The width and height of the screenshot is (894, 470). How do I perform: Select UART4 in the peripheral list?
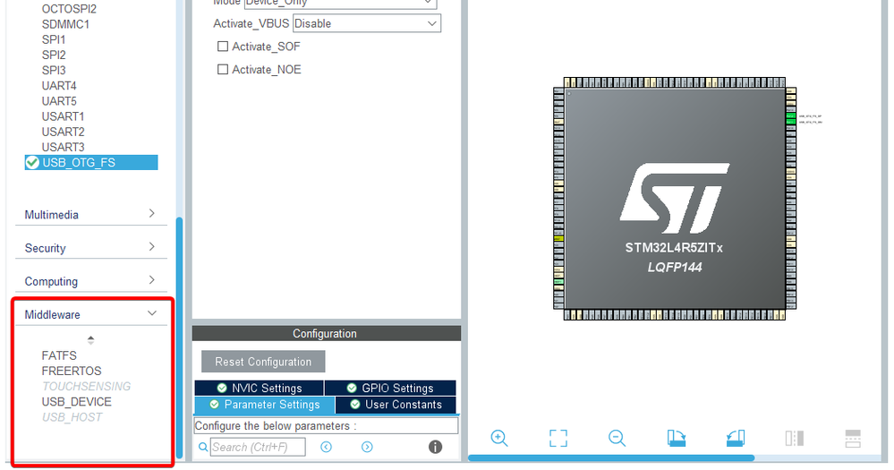pos(59,86)
